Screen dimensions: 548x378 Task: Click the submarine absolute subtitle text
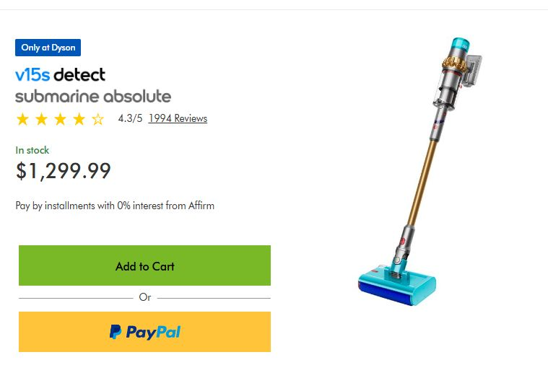[x=93, y=97]
